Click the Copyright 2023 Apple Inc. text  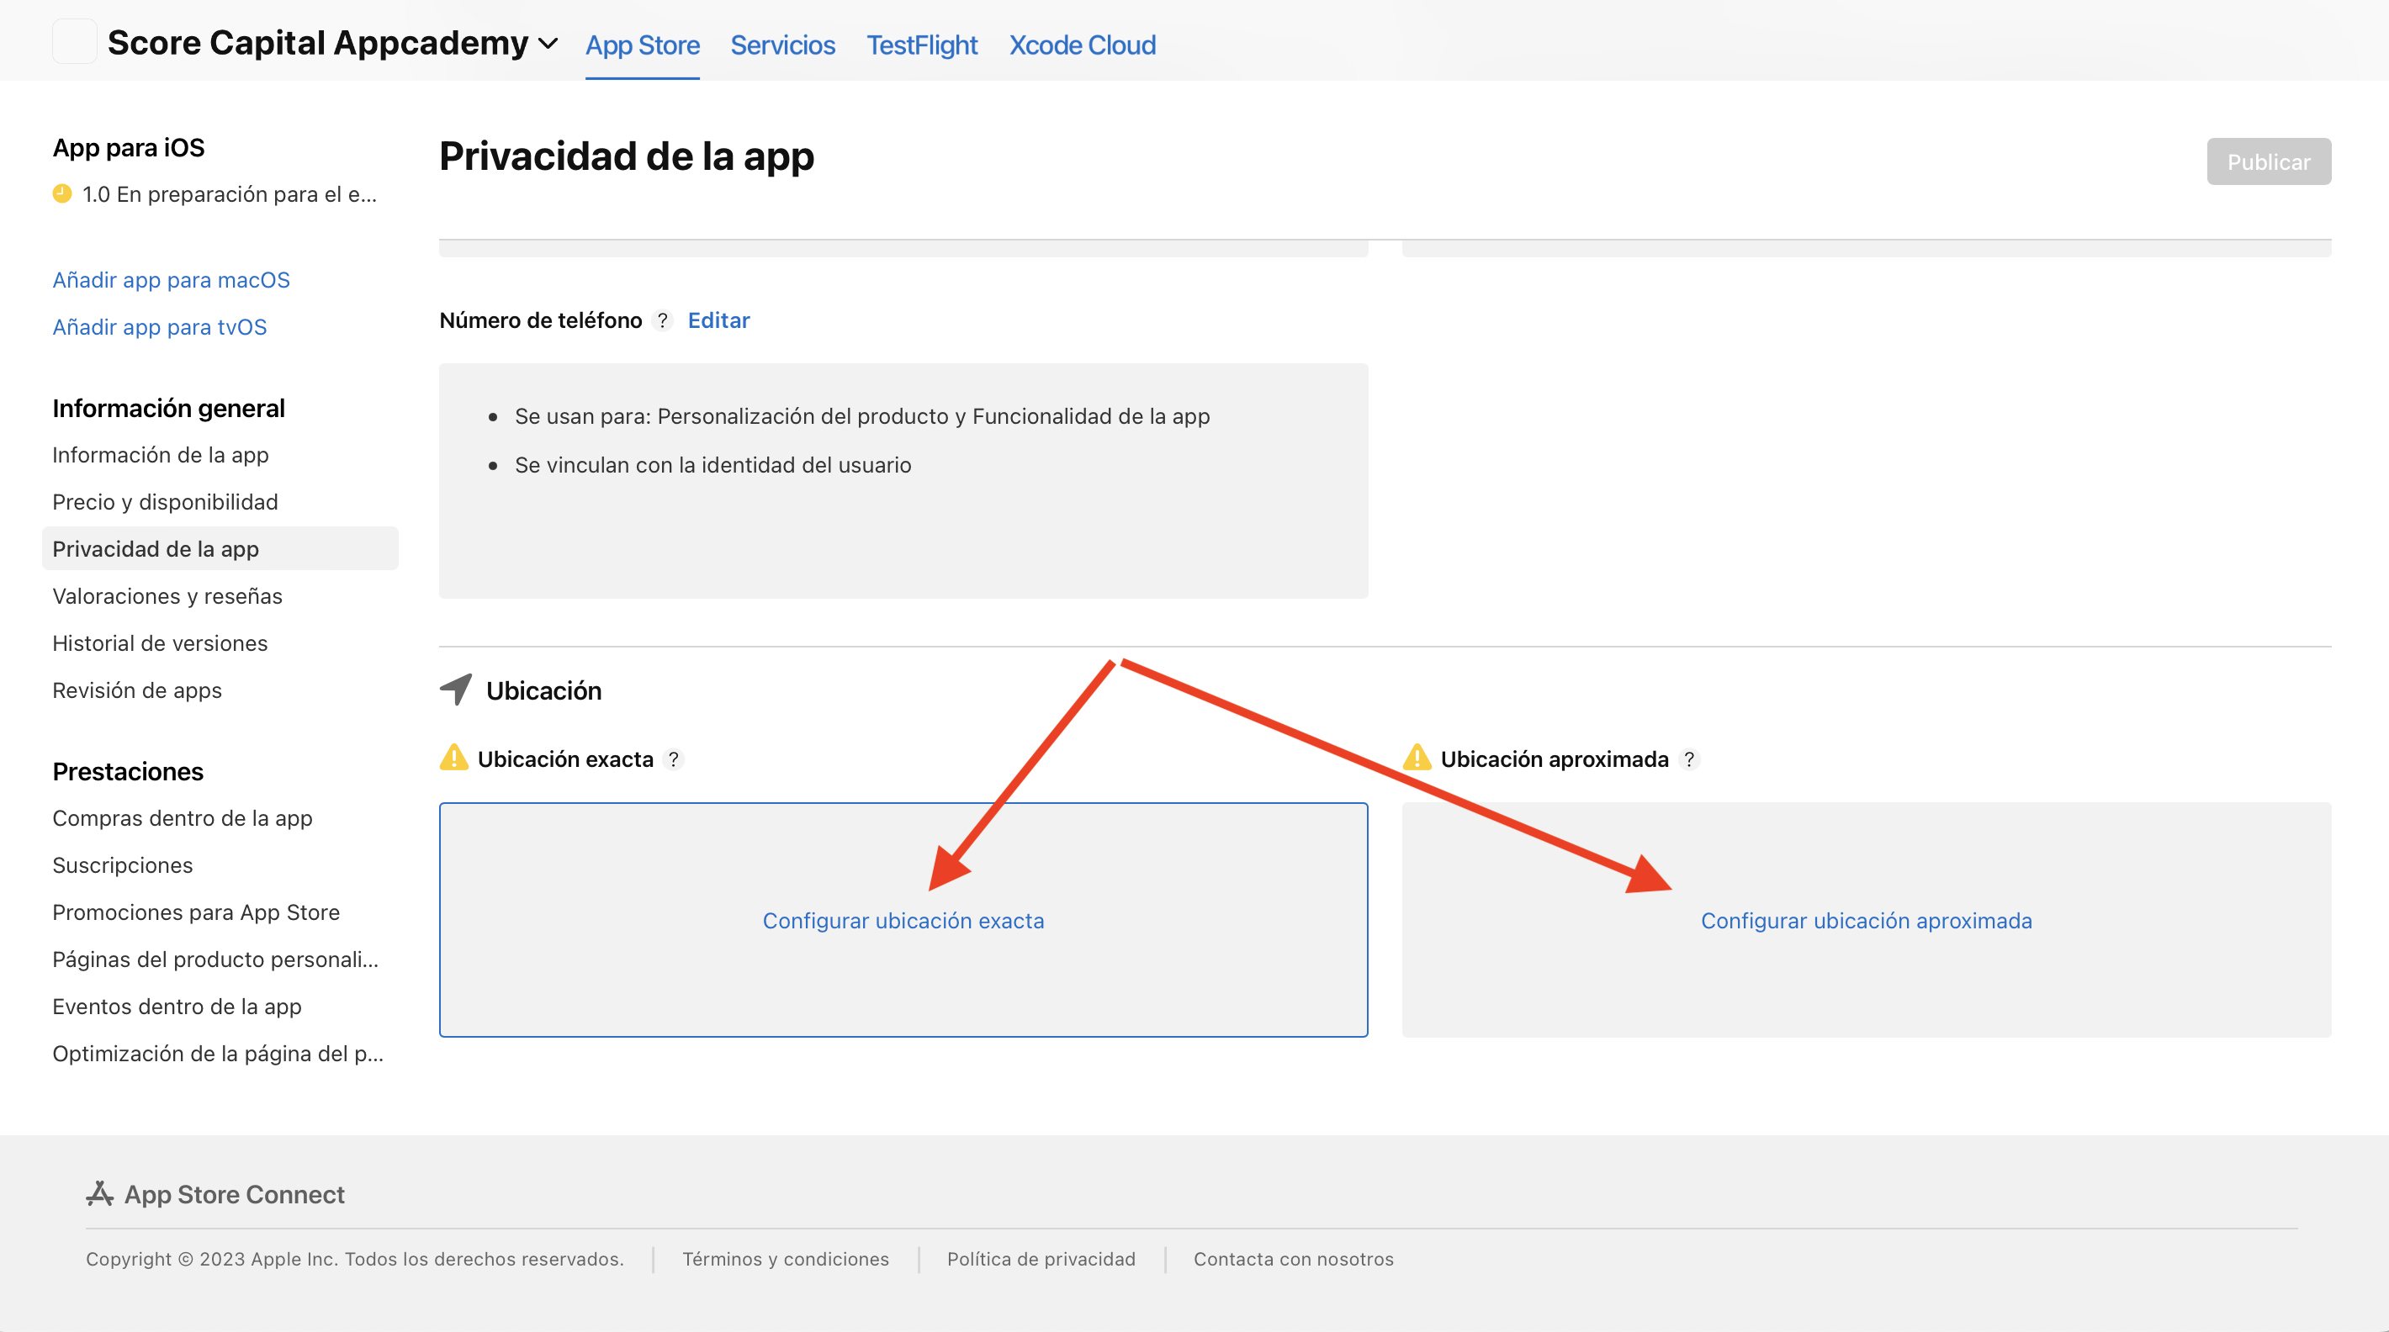(x=355, y=1259)
